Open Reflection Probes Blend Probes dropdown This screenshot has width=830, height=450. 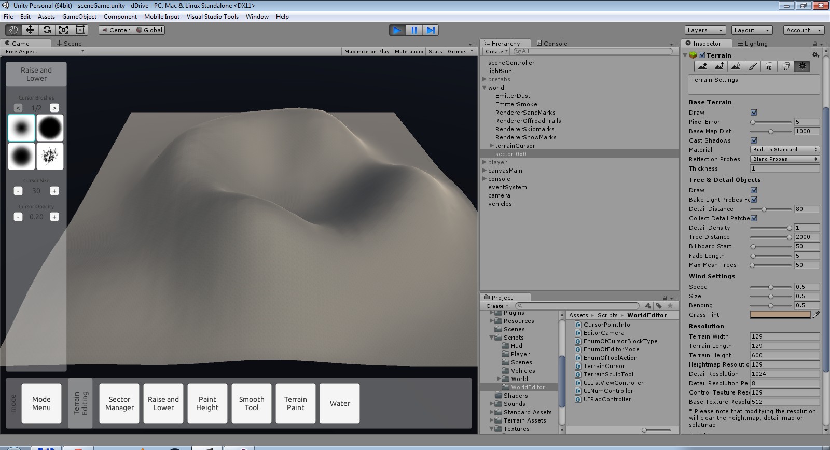[x=785, y=159]
